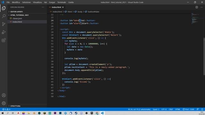The image size is (205, 115).
Task: Open the notifications bell icon
Action: (202, 109)
